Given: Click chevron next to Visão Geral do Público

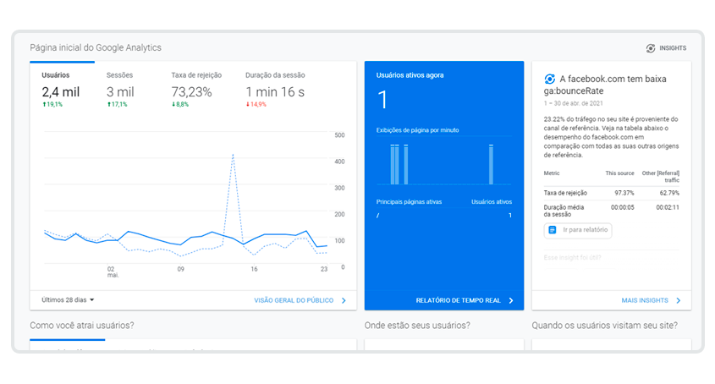Looking at the screenshot, I should pyautogui.click(x=344, y=300).
